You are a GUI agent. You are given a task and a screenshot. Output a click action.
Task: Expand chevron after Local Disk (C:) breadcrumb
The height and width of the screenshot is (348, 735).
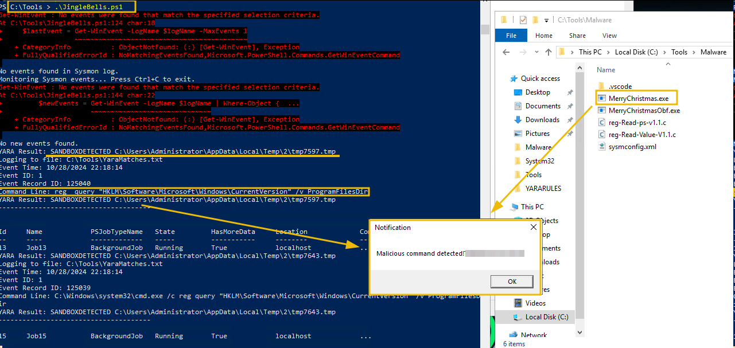tap(664, 52)
